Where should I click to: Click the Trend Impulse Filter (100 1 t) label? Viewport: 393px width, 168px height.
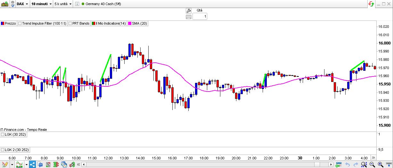click(x=44, y=23)
